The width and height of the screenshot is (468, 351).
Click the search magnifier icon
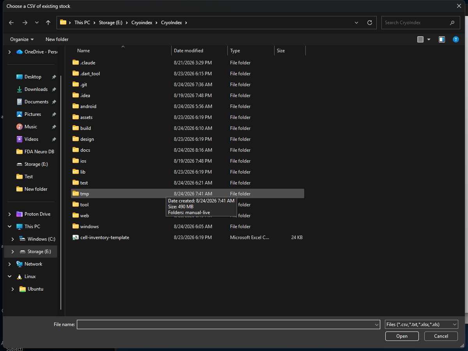452,23
